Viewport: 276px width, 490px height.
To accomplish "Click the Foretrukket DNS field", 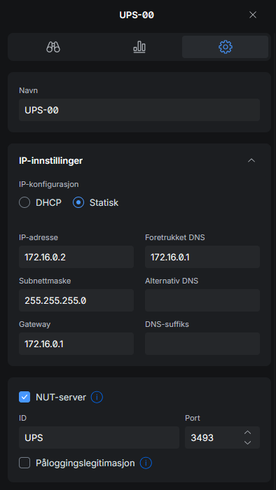I will tap(202, 257).
